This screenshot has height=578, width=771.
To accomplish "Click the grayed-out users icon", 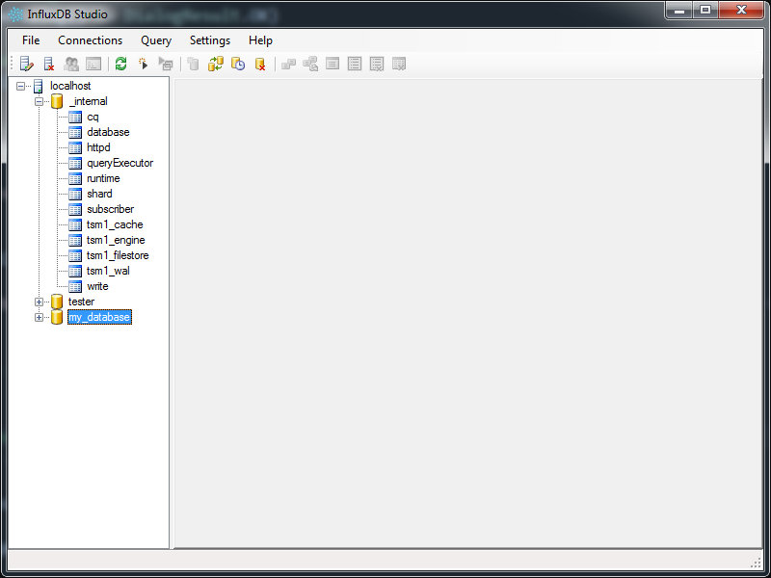I will [71, 64].
